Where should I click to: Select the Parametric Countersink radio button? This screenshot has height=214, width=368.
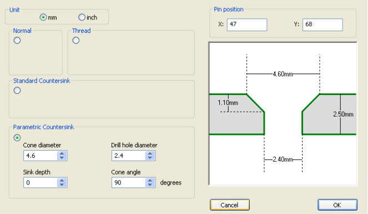click(x=17, y=138)
